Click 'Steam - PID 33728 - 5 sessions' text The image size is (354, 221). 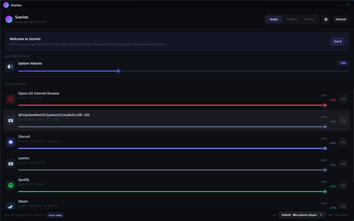click(x=38, y=206)
